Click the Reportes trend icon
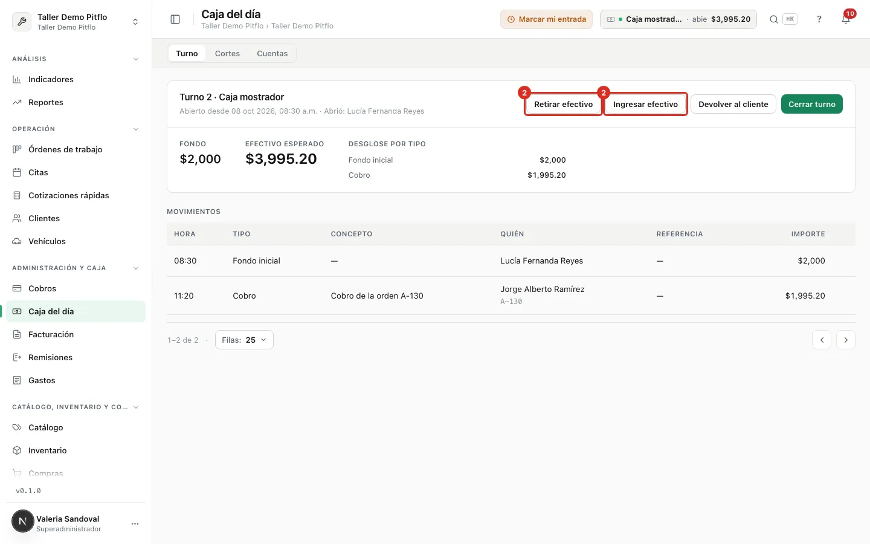Screen dimensions: 870x544 tap(17, 102)
